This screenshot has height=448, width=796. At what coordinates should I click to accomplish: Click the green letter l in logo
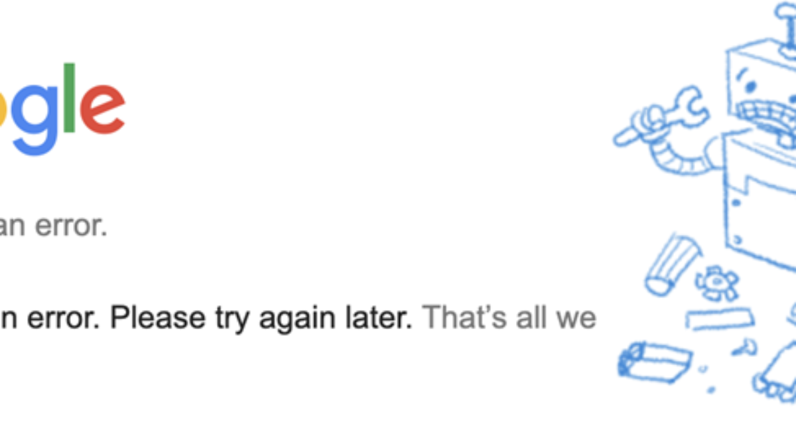click(70, 100)
